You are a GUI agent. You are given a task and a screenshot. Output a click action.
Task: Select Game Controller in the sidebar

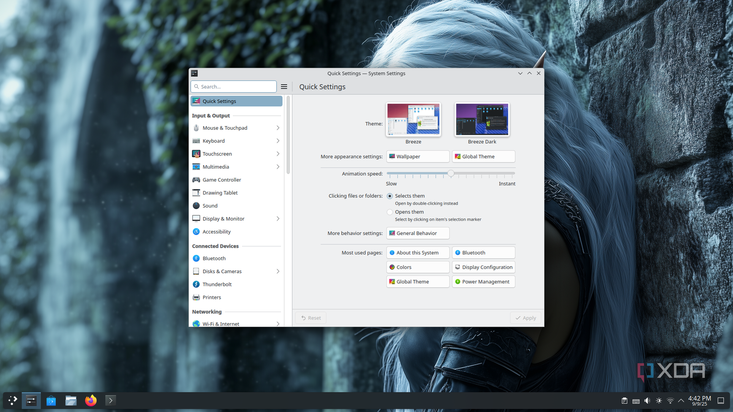click(x=222, y=179)
